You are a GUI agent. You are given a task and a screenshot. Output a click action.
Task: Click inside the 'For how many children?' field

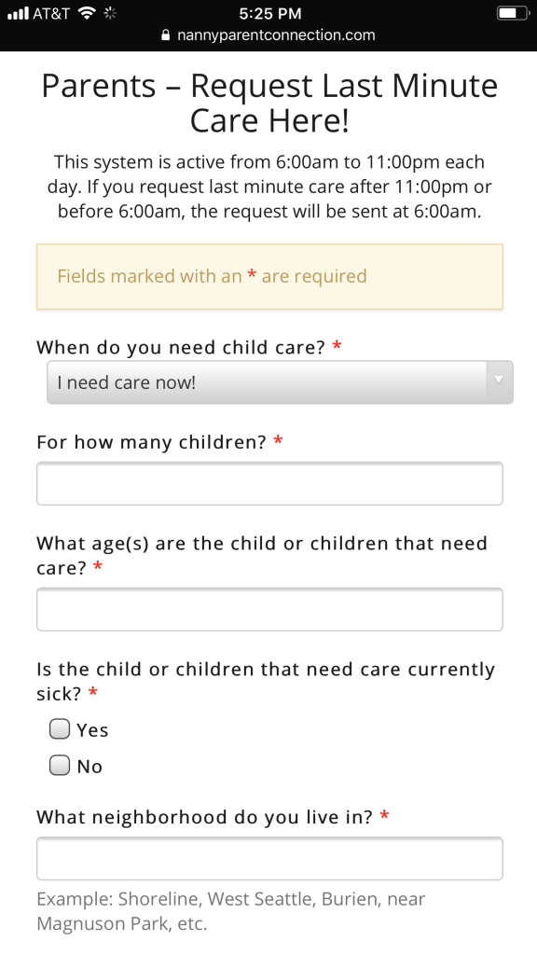(268, 483)
